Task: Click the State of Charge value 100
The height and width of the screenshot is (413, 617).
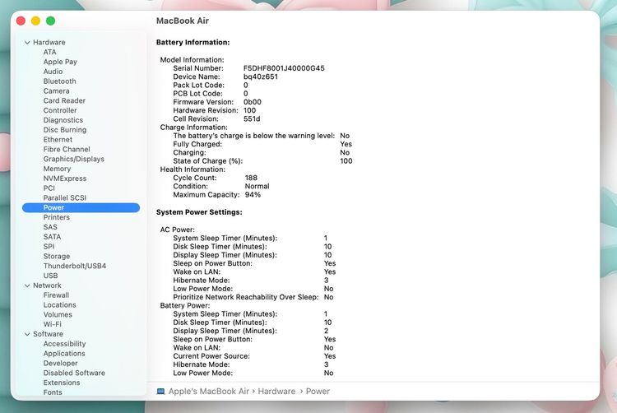Action: tap(346, 161)
